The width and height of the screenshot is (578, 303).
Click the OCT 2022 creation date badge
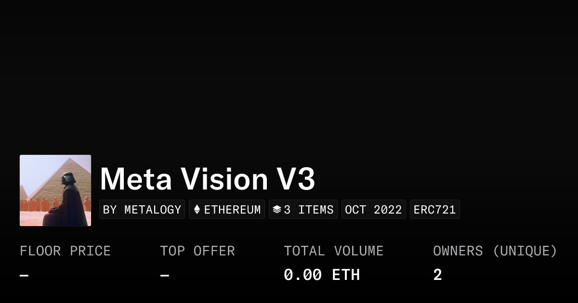(x=373, y=210)
